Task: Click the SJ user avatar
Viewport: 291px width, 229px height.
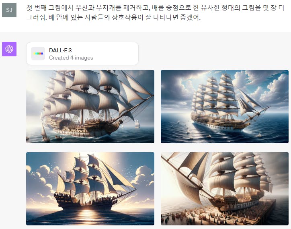Action: [x=9, y=10]
